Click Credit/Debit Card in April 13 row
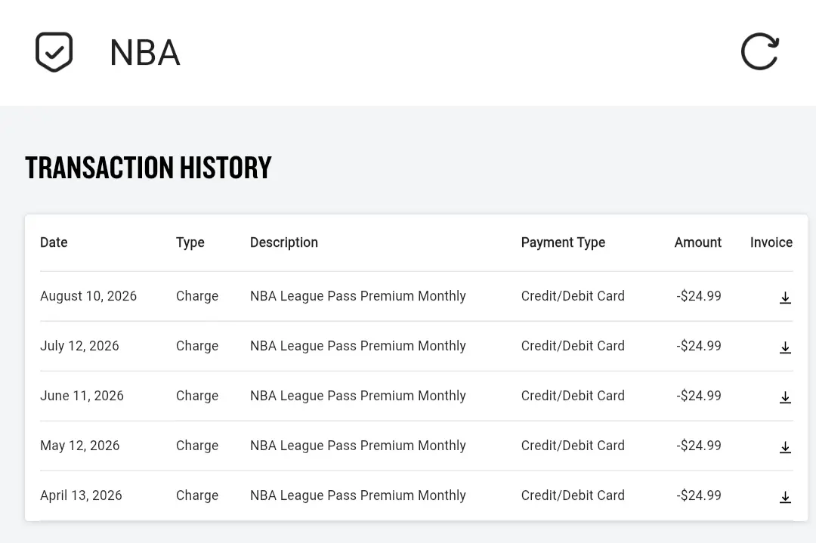 point(573,495)
